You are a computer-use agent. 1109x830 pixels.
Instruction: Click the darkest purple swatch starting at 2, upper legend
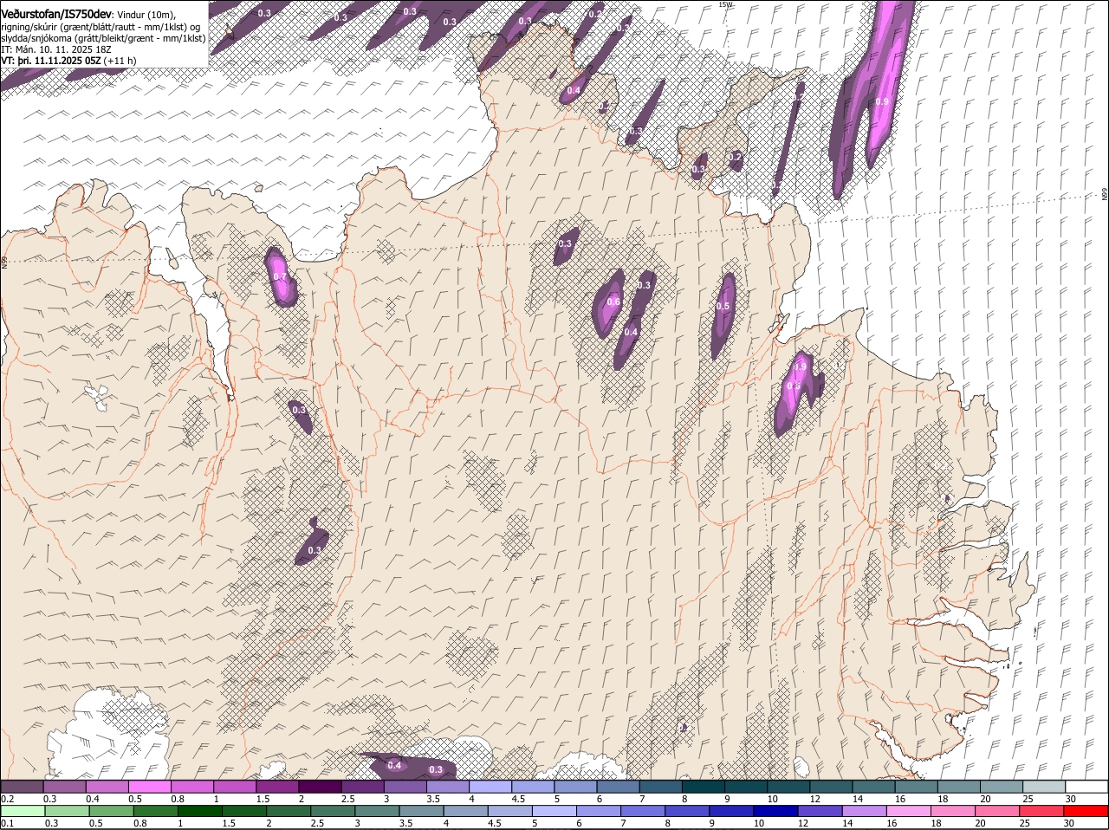coord(319,787)
